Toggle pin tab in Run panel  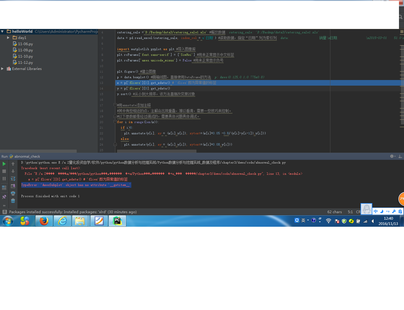4,197
